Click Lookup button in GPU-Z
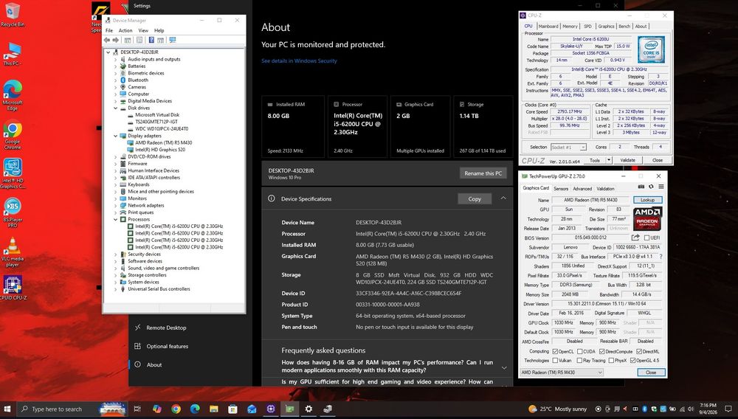 (x=647, y=200)
